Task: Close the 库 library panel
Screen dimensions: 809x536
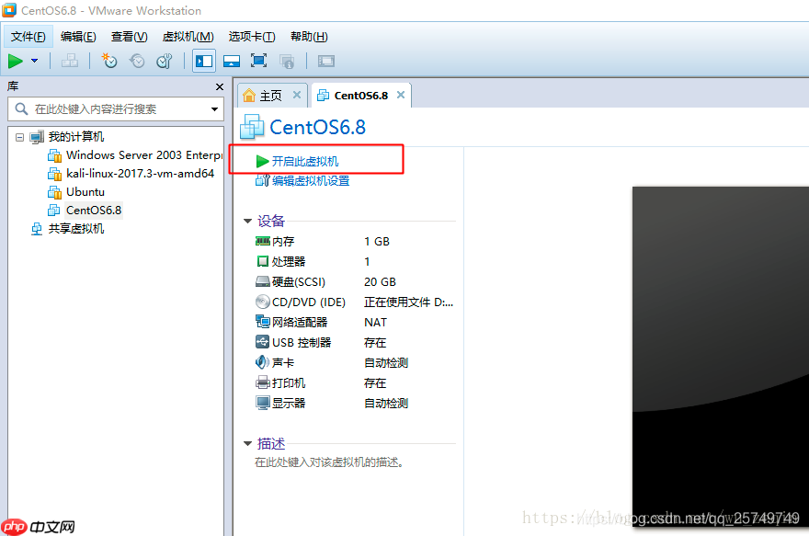Action: [x=220, y=86]
